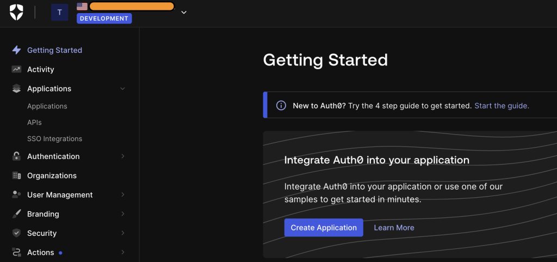Screen dimensions: 557x262
Task: Select the Branding menu item
Action: click(x=43, y=214)
